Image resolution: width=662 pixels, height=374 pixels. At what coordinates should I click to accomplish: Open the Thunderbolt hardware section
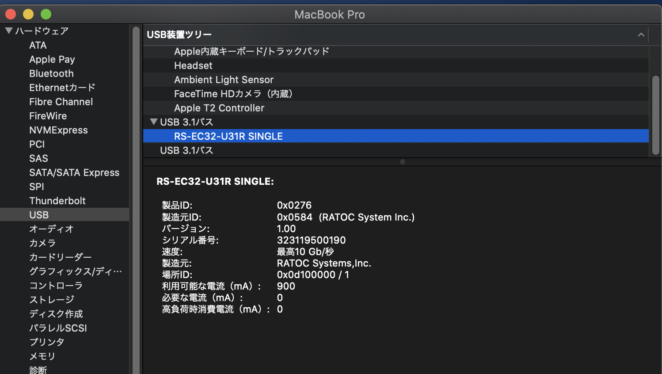click(57, 201)
